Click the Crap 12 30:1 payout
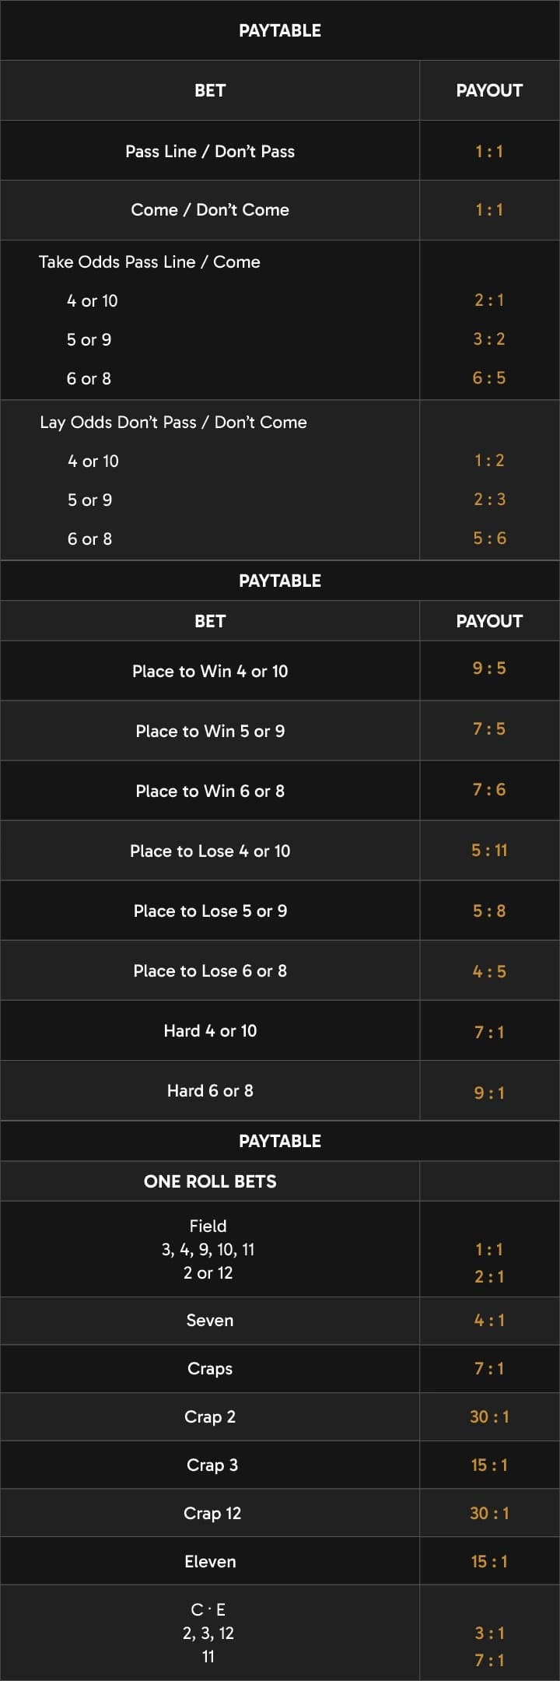Image resolution: width=560 pixels, height=1681 pixels. point(489,1513)
